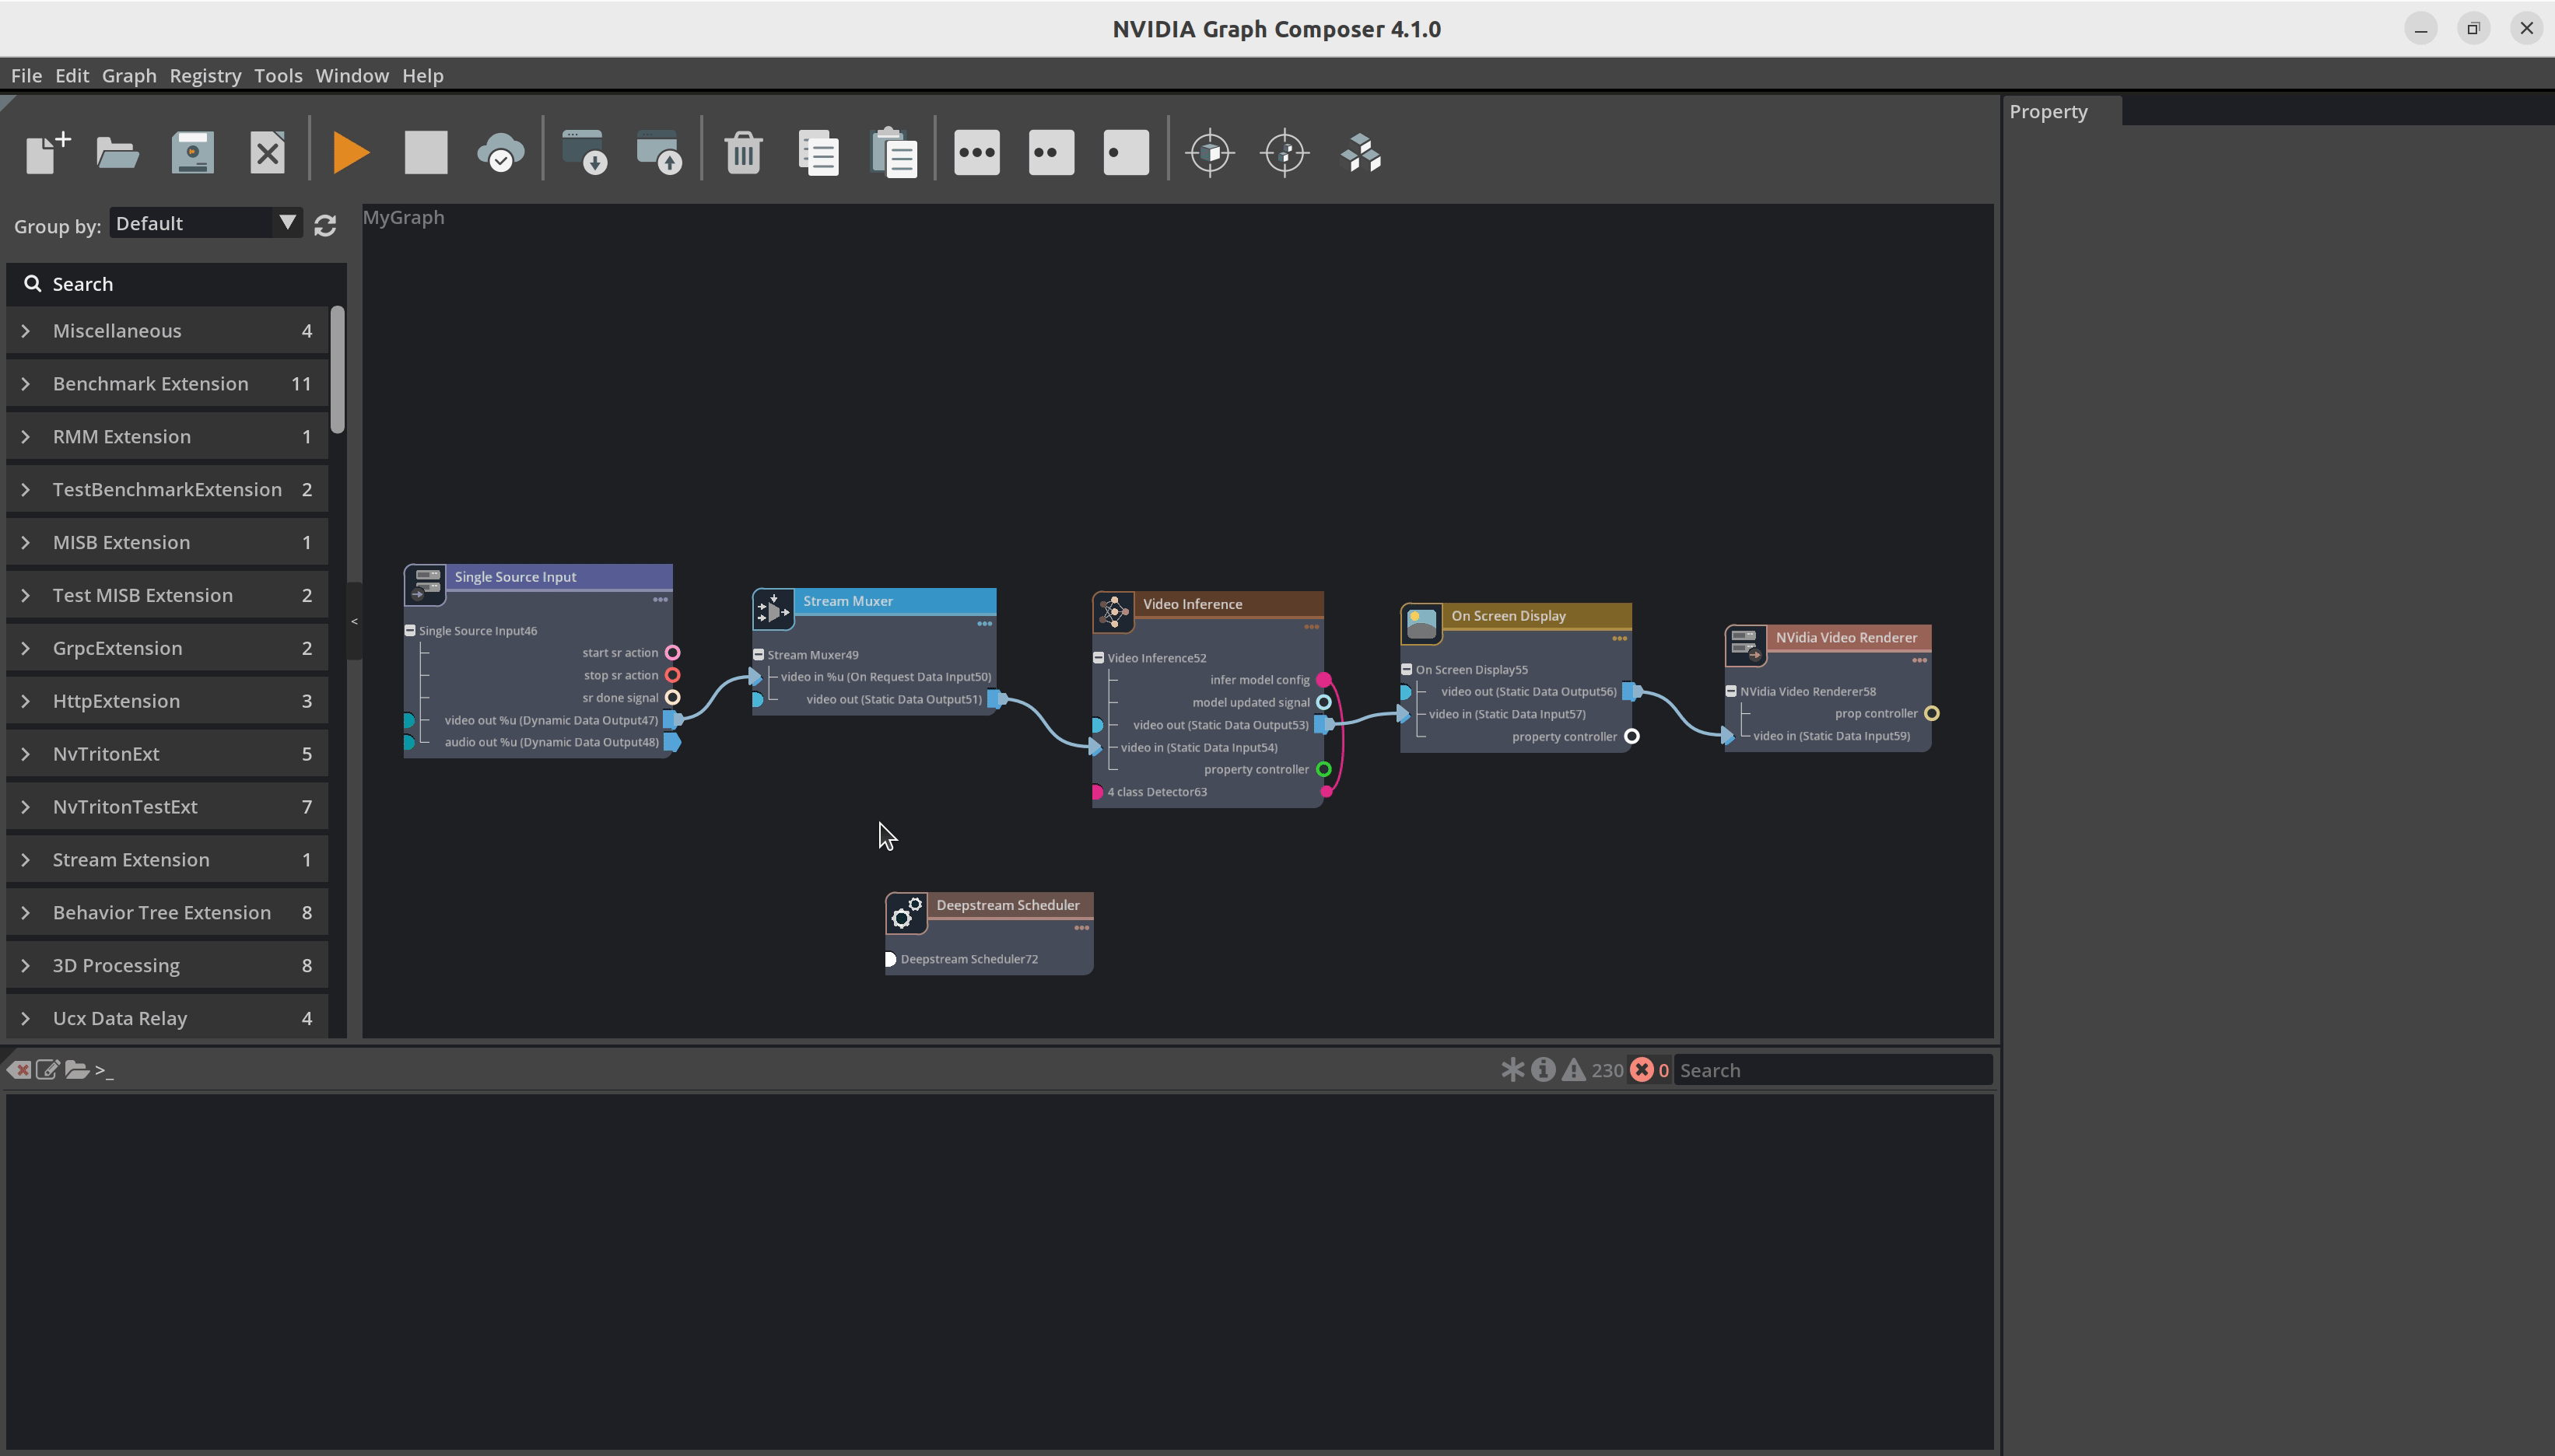Open the Tools menu
Screen dimensions: 2555x1456
[278, 76]
